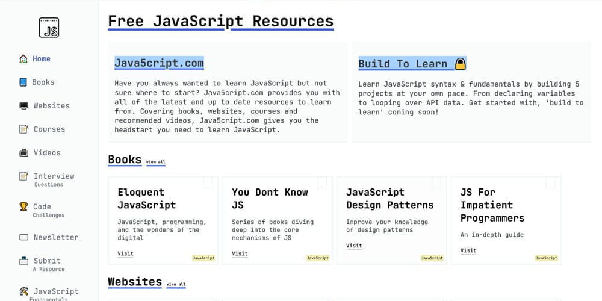Click the JS logo icon
The height and width of the screenshot is (301, 602).
(x=49, y=28)
